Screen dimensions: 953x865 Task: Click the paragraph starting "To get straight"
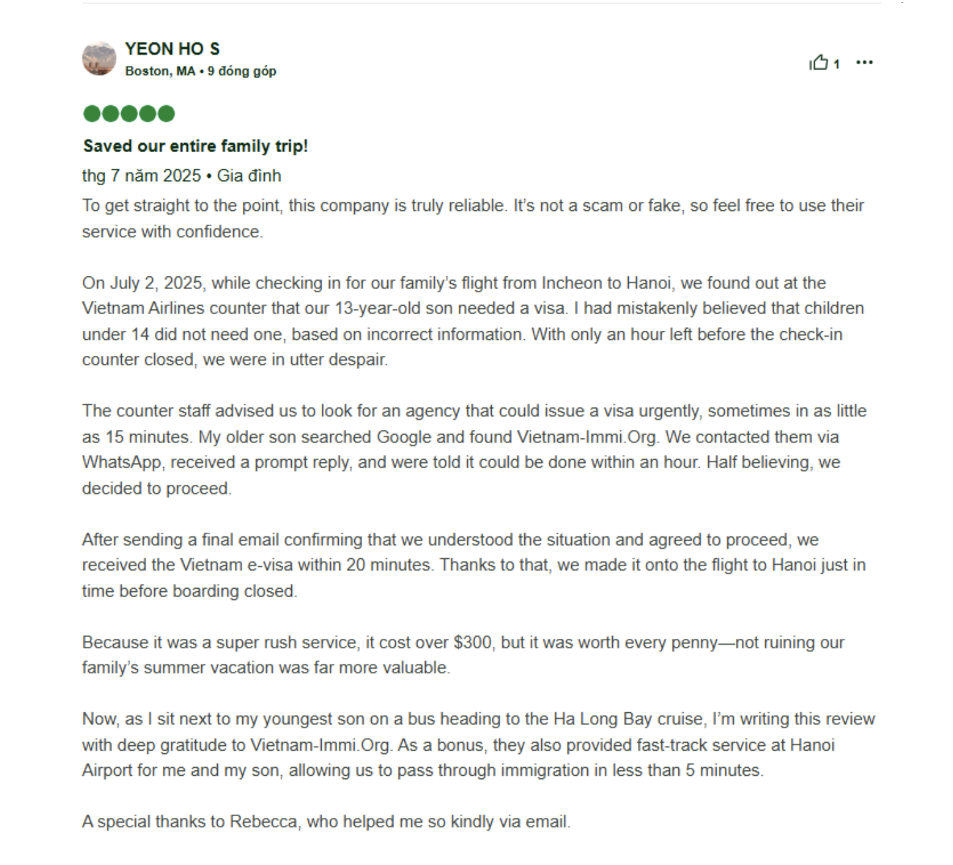(473, 218)
